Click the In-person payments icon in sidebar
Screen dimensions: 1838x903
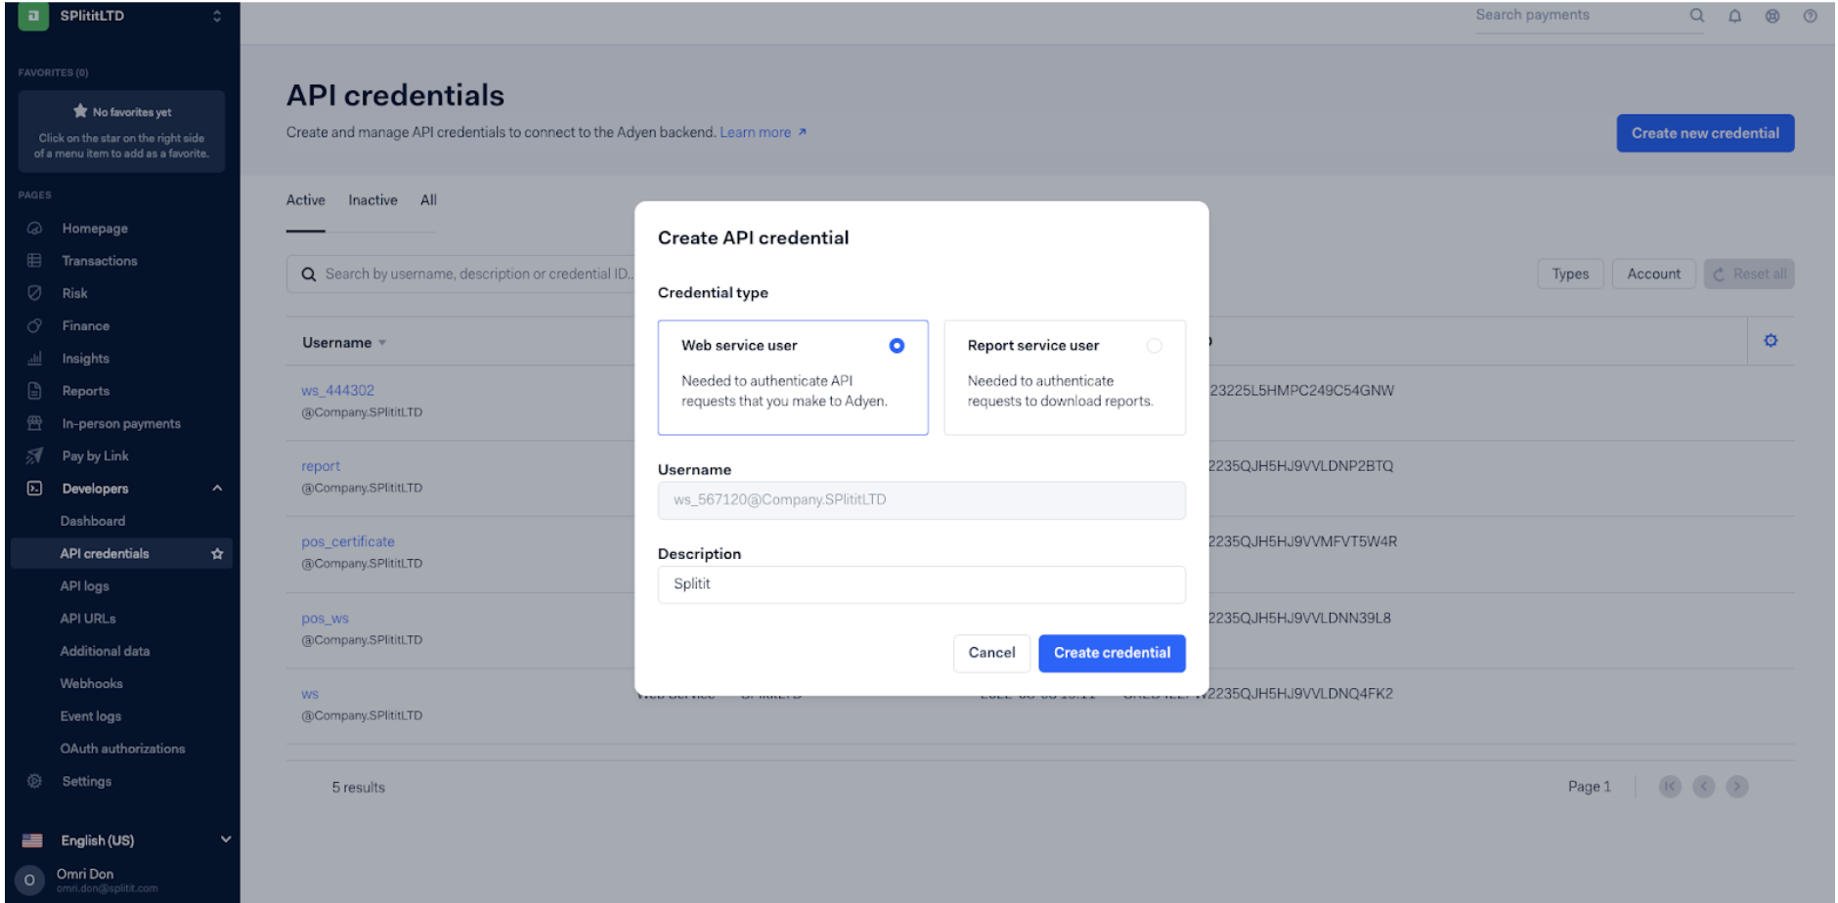tap(34, 423)
